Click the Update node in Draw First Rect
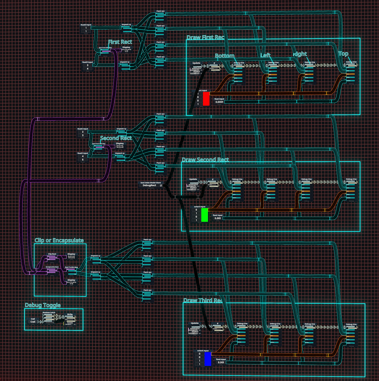Image resolution: width=379 pixels, height=381 pixels. (x=196, y=63)
